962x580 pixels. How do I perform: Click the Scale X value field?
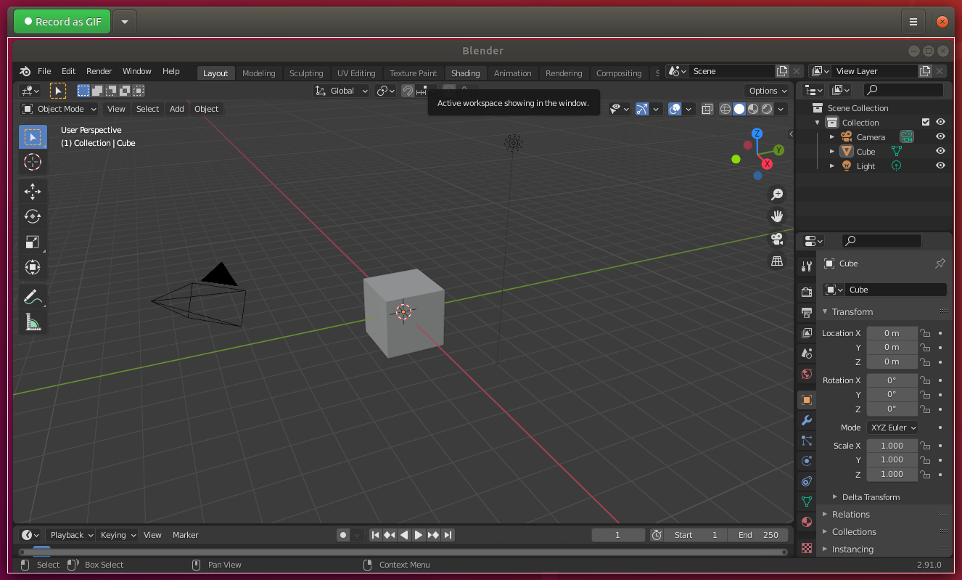(892, 446)
